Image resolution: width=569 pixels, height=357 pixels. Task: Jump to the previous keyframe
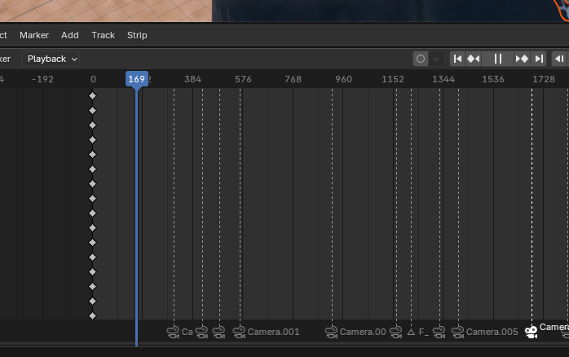pos(474,59)
